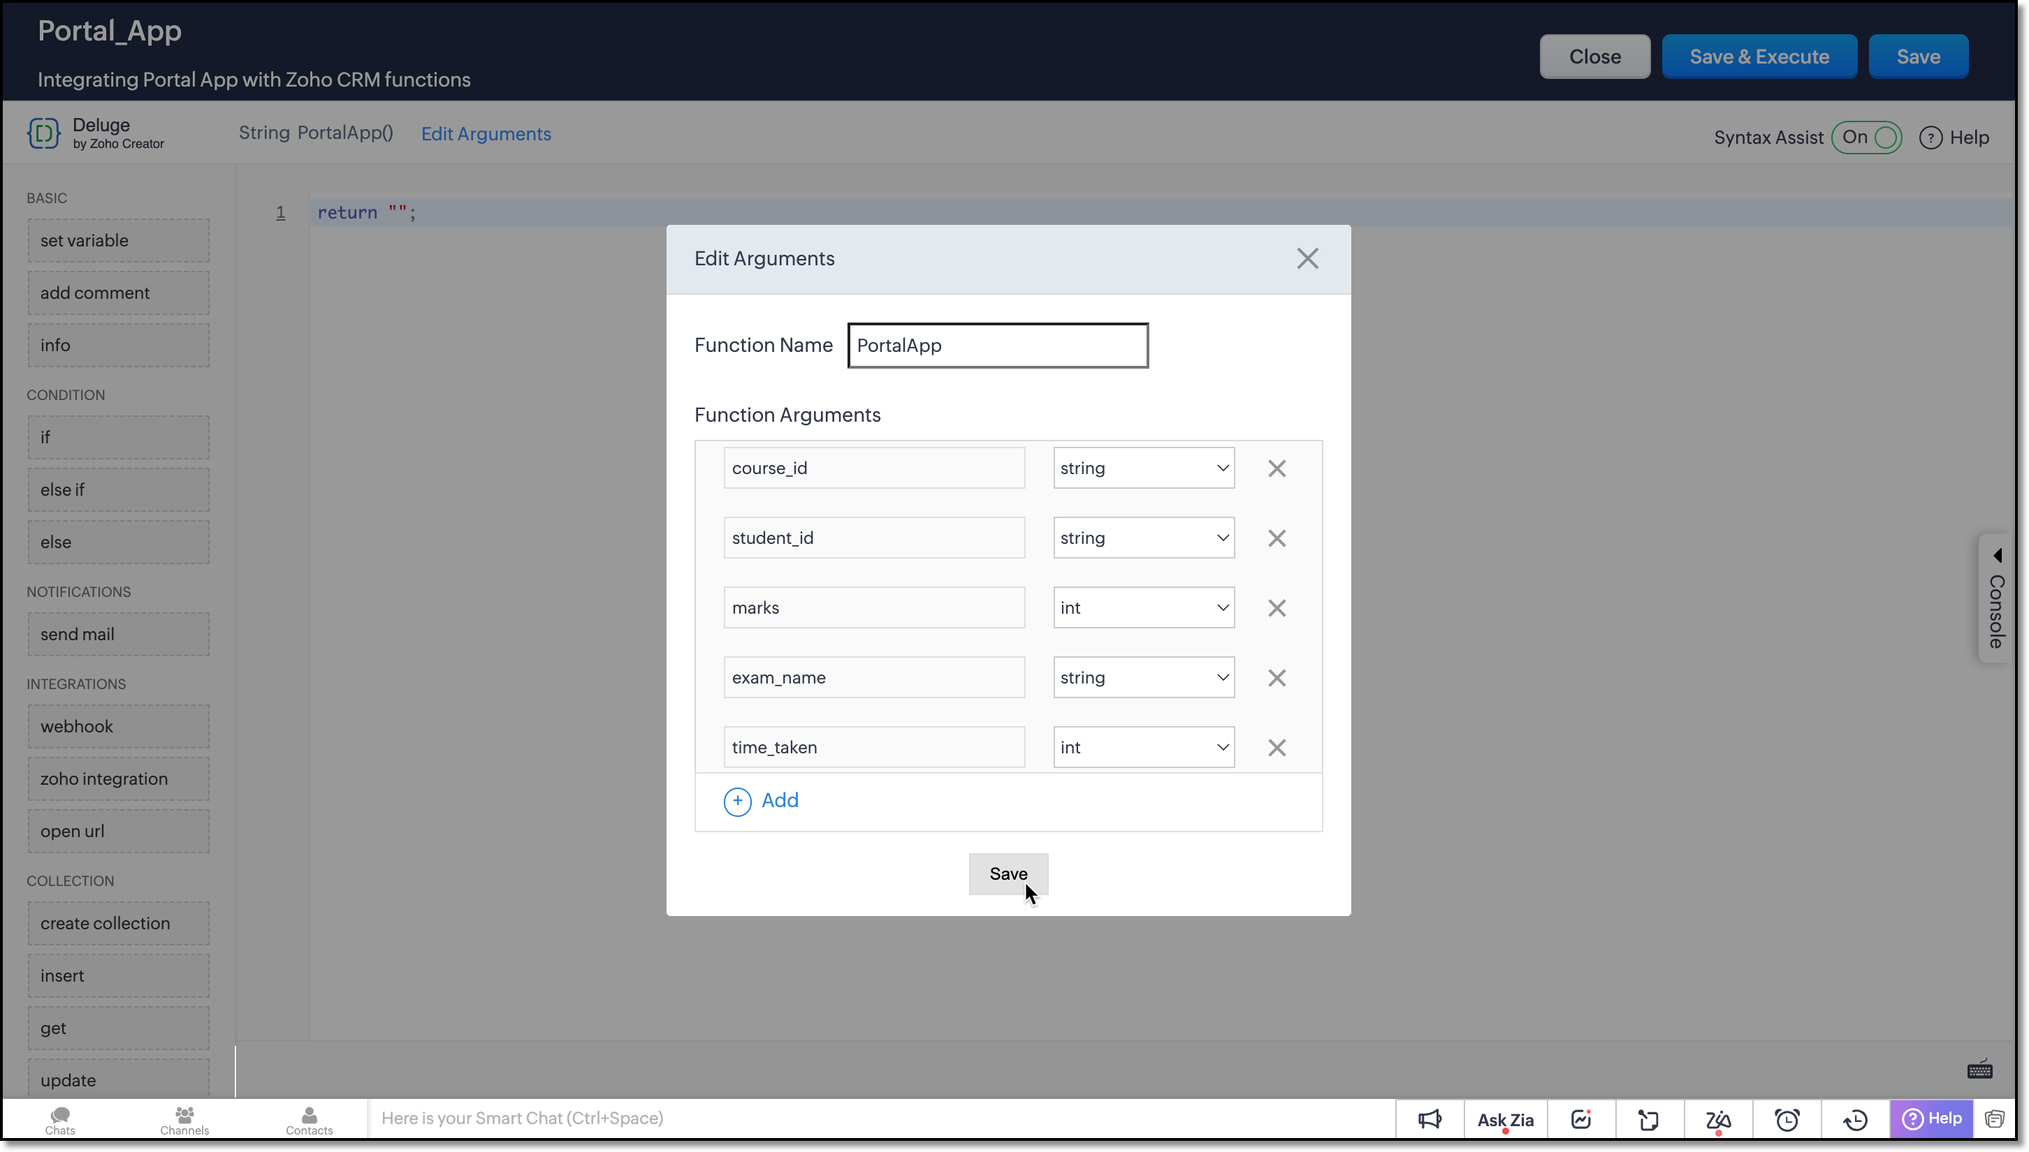Toggle Syntax Assist switch off
The width and height of the screenshot is (2029, 1152).
[1866, 138]
